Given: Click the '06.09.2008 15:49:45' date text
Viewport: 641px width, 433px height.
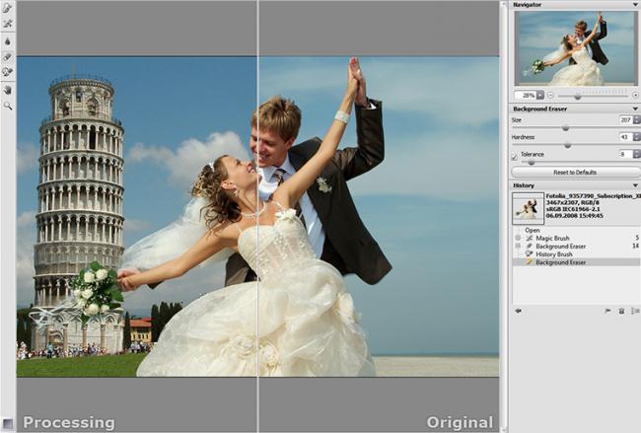Looking at the screenshot, I should 574,215.
